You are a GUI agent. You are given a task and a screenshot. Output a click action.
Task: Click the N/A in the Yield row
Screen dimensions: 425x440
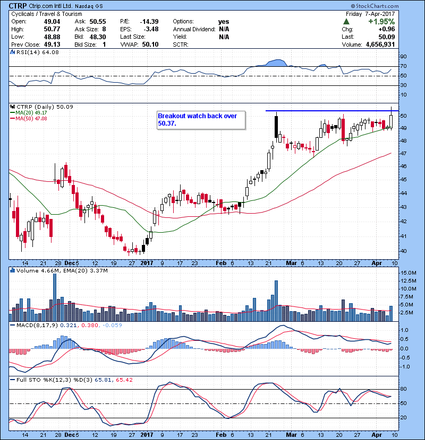tap(224, 37)
